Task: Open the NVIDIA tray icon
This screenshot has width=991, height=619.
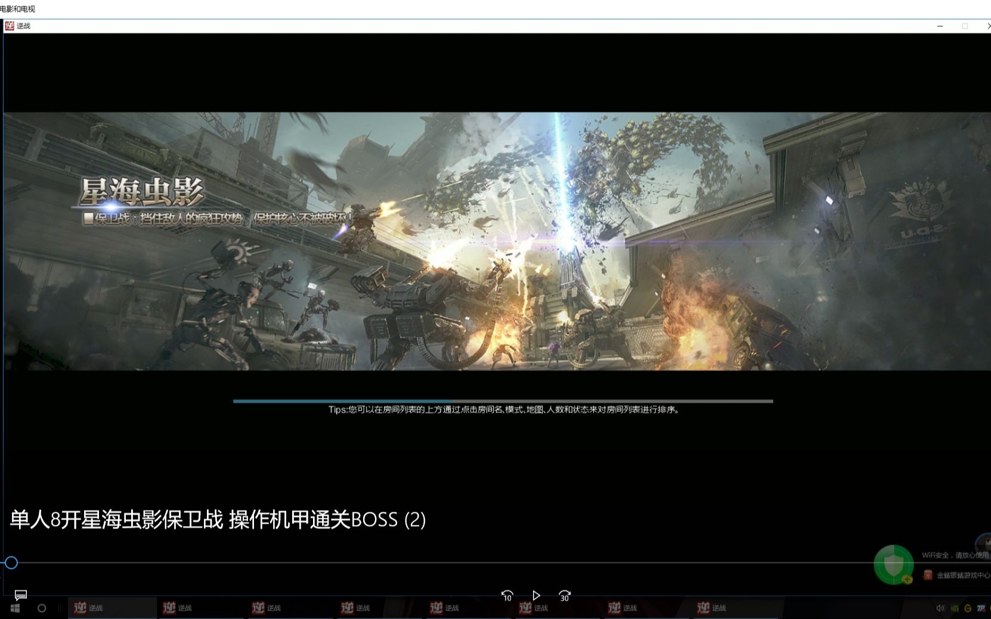Action: 954,608
